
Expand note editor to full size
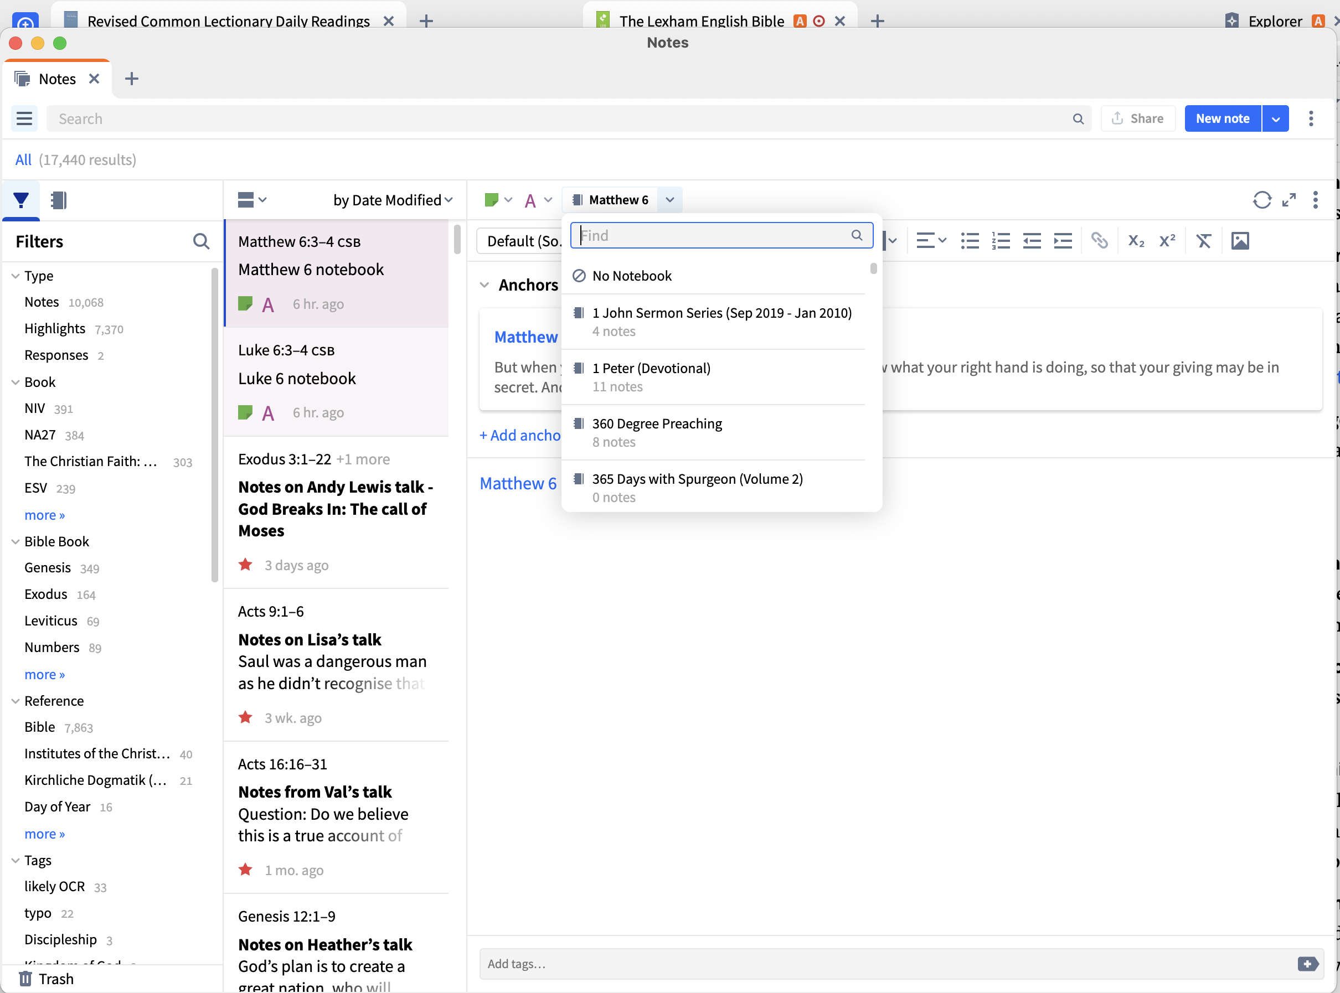[x=1289, y=200]
